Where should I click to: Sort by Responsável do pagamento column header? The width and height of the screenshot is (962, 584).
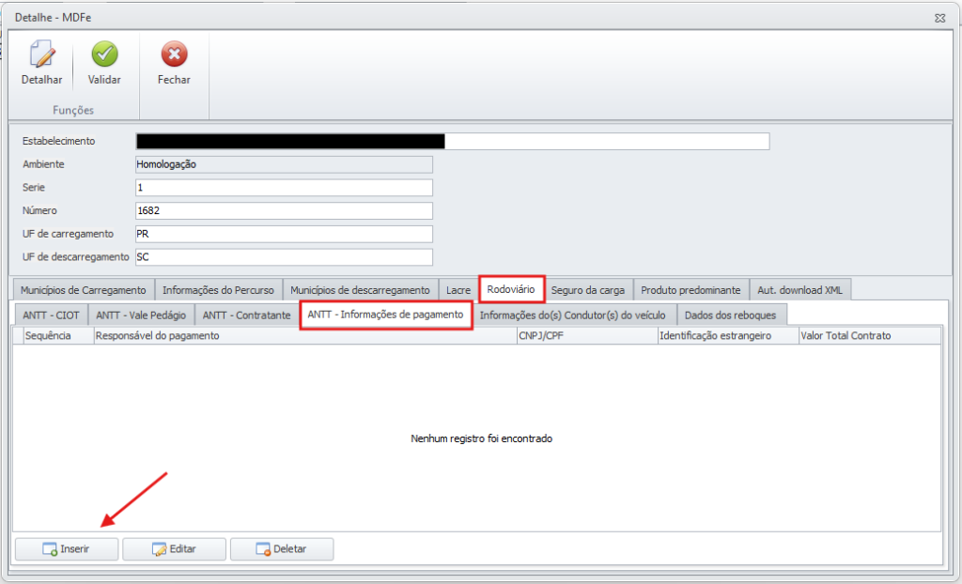coord(304,335)
